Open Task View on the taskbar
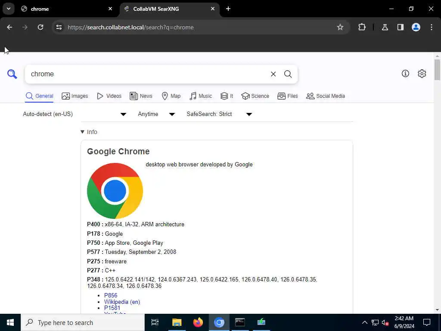This screenshot has width=441, height=331. (155, 322)
